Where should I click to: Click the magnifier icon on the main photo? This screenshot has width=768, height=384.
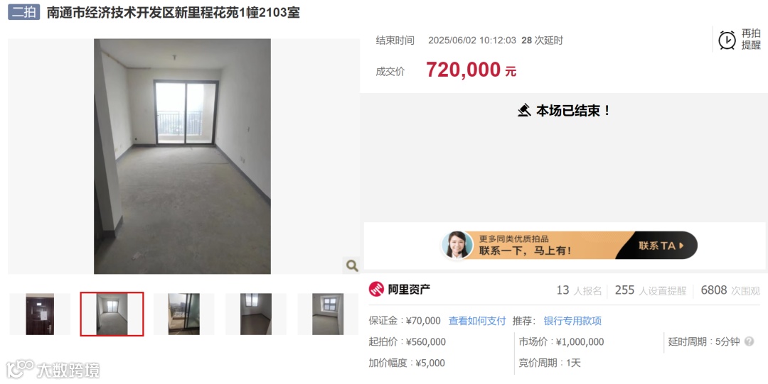(x=352, y=265)
